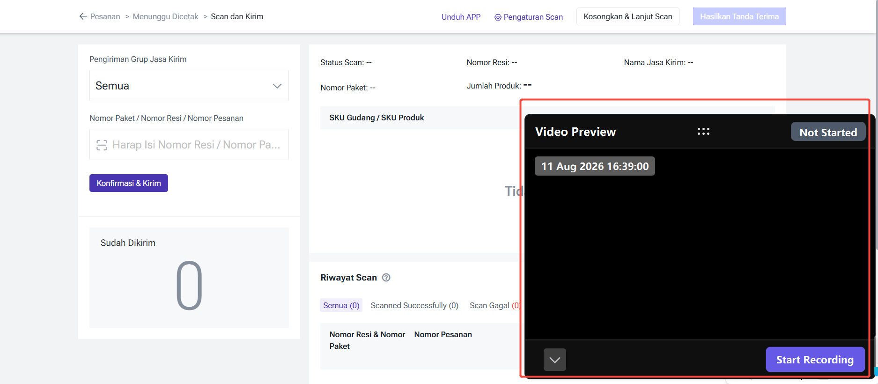Click the Nomor Resi & Nomor Paket header

pyautogui.click(x=367, y=340)
